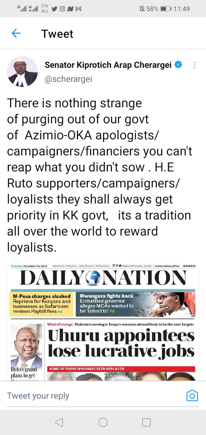Tap the Android recent apps square
206x435 pixels.
(146, 422)
